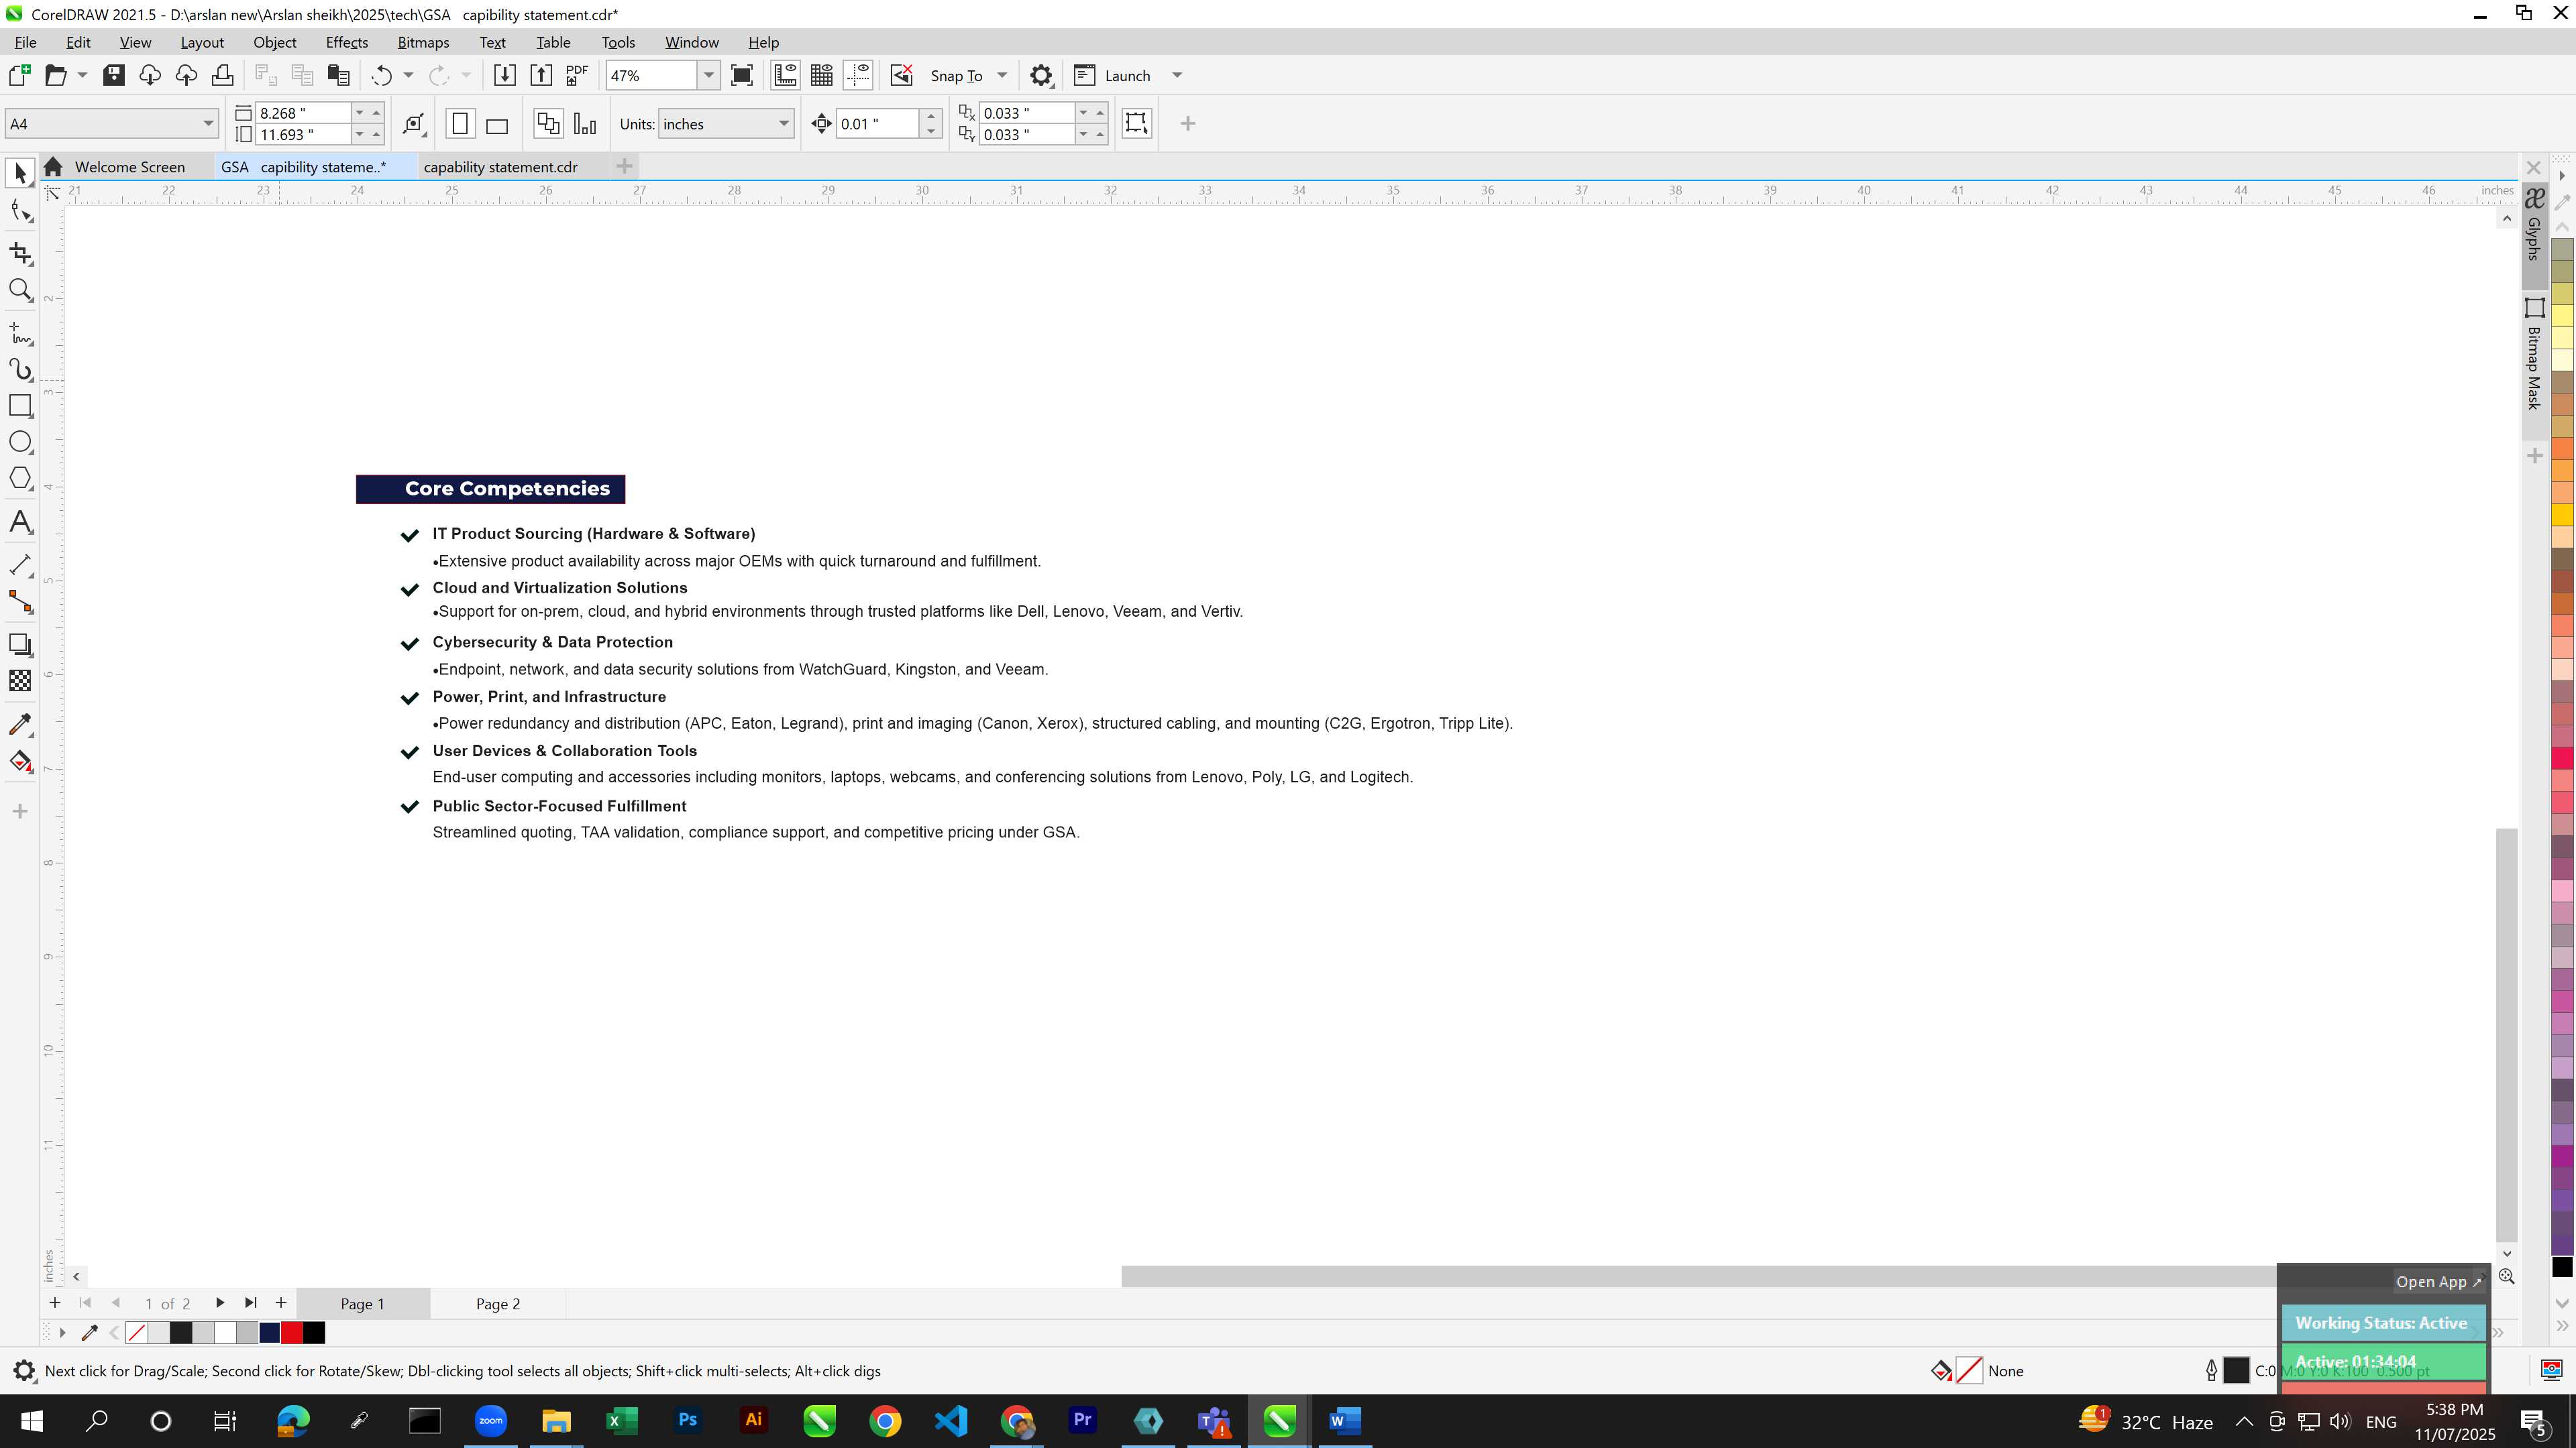Expand the document palette flyout arrow
This screenshot has height=1448, width=2576.
coord(62,1333)
